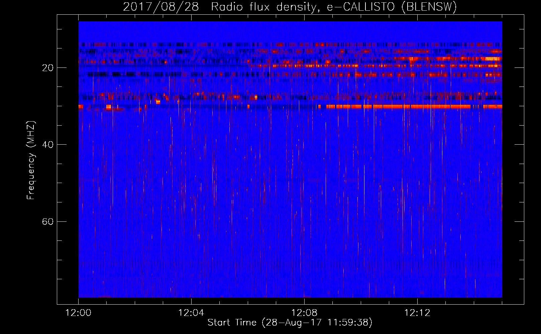The height and width of the screenshot is (334, 541).
Task: Click the '12:08' time tick label
Action: click(x=304, y=313)
